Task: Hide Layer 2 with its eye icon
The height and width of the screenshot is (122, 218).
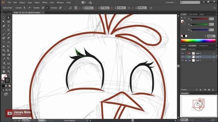Action: click(x=183, y=53)
